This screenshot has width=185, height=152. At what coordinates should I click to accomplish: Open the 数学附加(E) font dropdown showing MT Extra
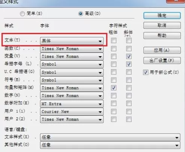click(x=72, y=104)
